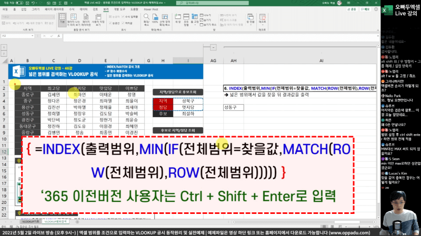Toggle the 눈금선 (Gridlines) checkbox
This screenshot has height=236, width=421.
coord(111,23)
